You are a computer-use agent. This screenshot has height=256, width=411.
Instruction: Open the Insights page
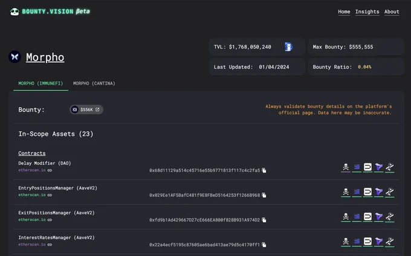(x=367, y=11)
